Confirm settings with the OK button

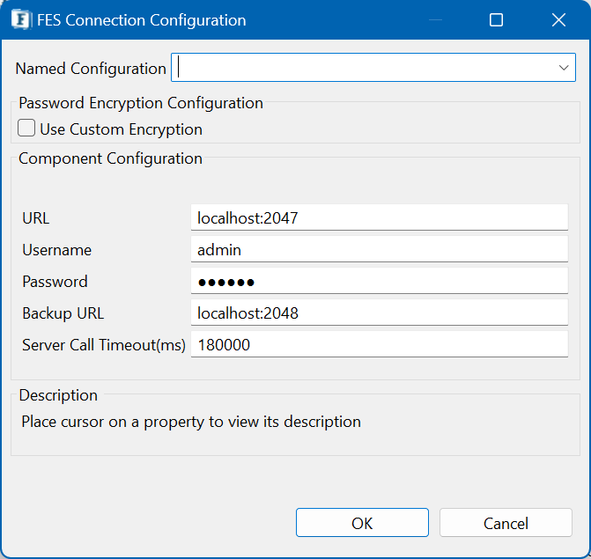pos(362,523)
